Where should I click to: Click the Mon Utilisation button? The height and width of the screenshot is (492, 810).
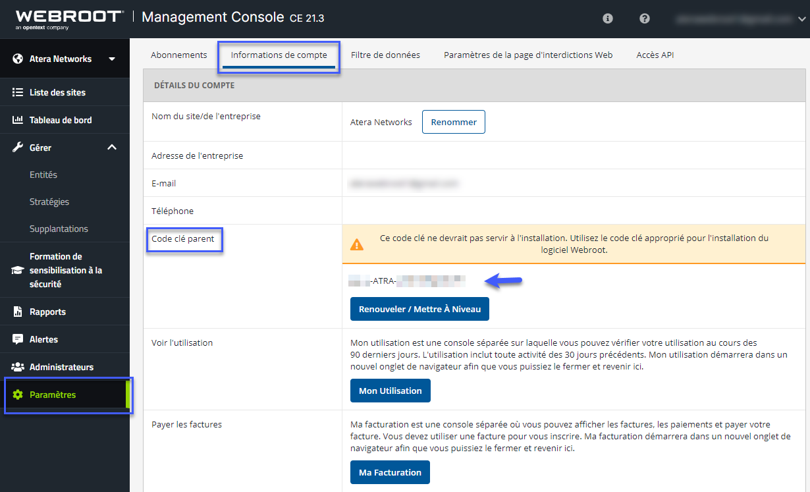[391, 391]
